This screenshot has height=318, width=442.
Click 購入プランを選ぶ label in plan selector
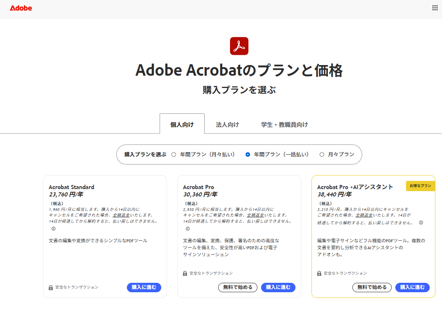(145, 154)
